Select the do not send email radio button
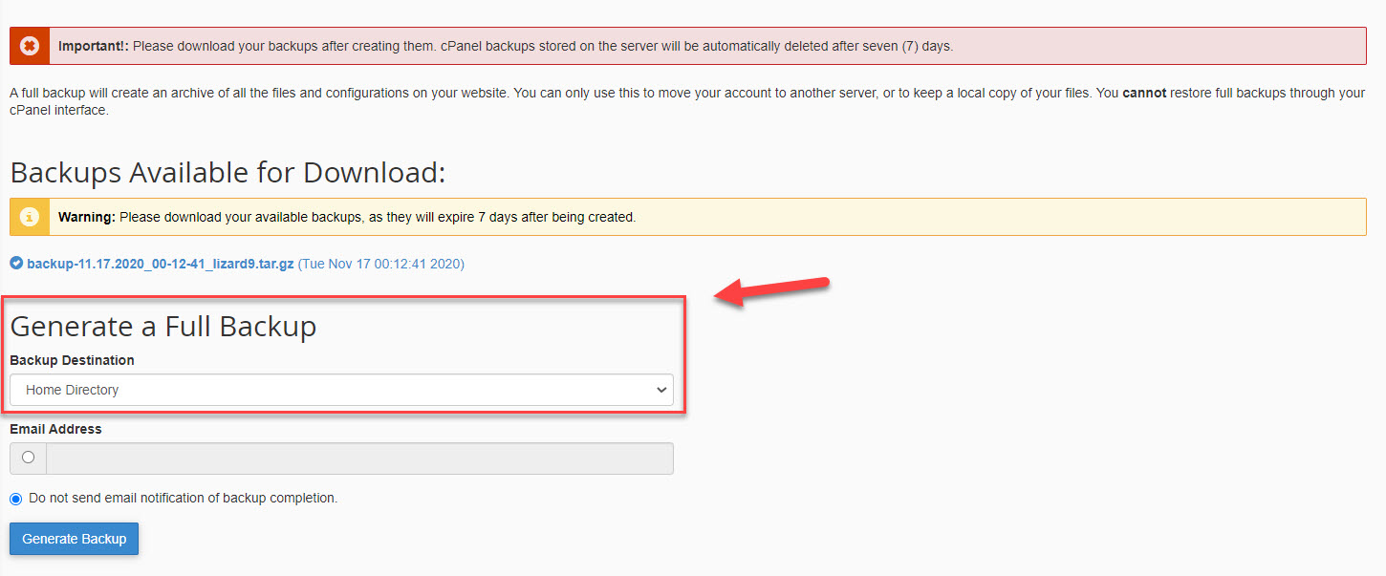 coord(16,499)
